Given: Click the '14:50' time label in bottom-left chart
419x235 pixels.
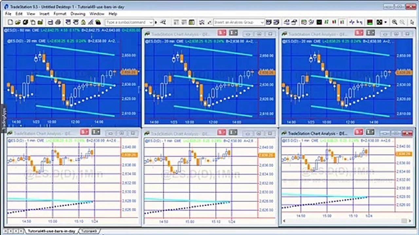Looking at the screenshot, I should coord(26,222).
